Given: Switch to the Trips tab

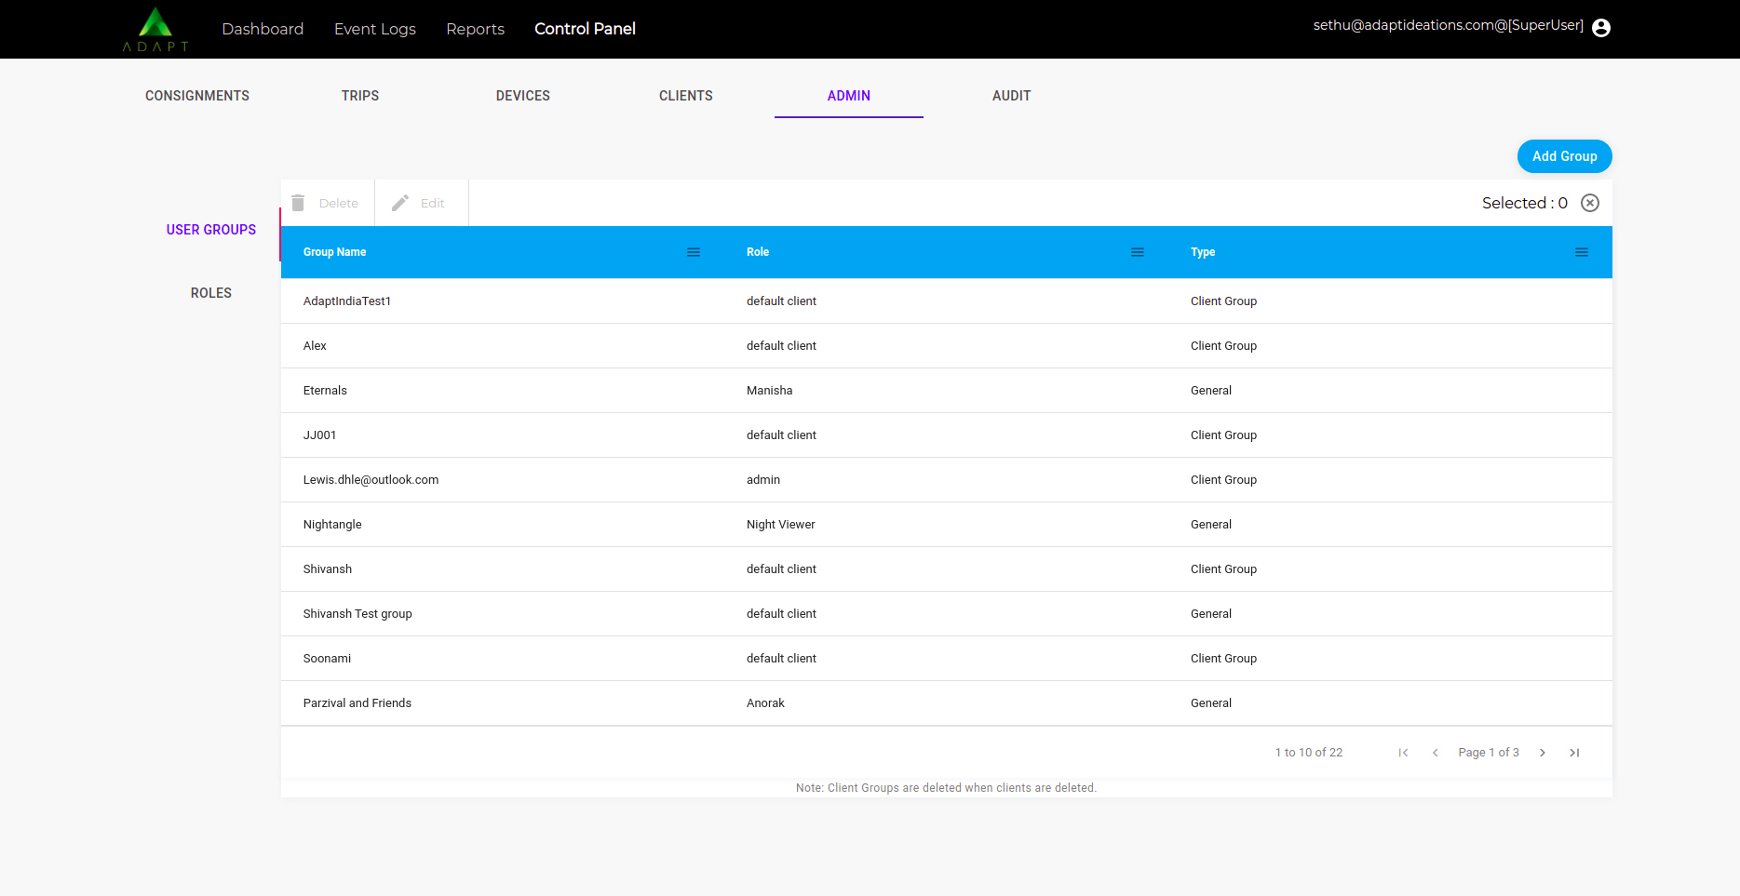Looking at the screenshot, I should point(360,96).
